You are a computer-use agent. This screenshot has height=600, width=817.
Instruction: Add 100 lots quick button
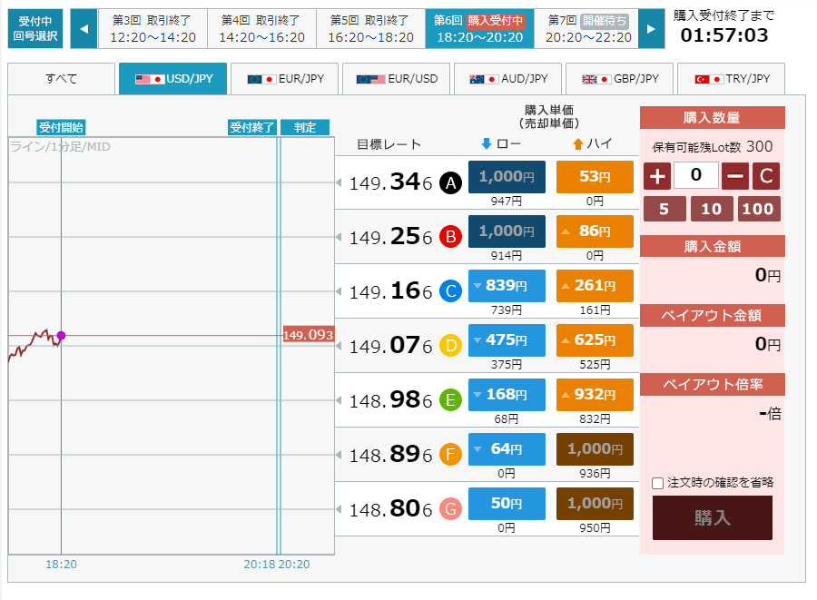click(759, 209)
